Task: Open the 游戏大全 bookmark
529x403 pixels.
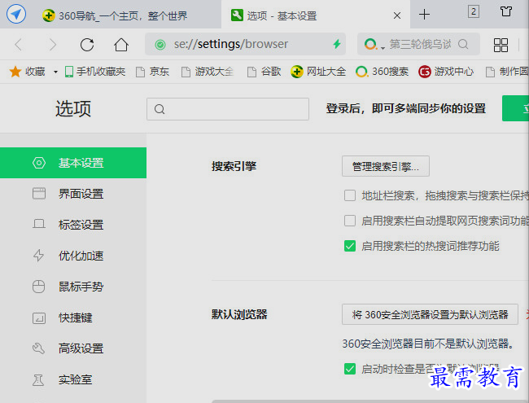Action: [208, 72]
